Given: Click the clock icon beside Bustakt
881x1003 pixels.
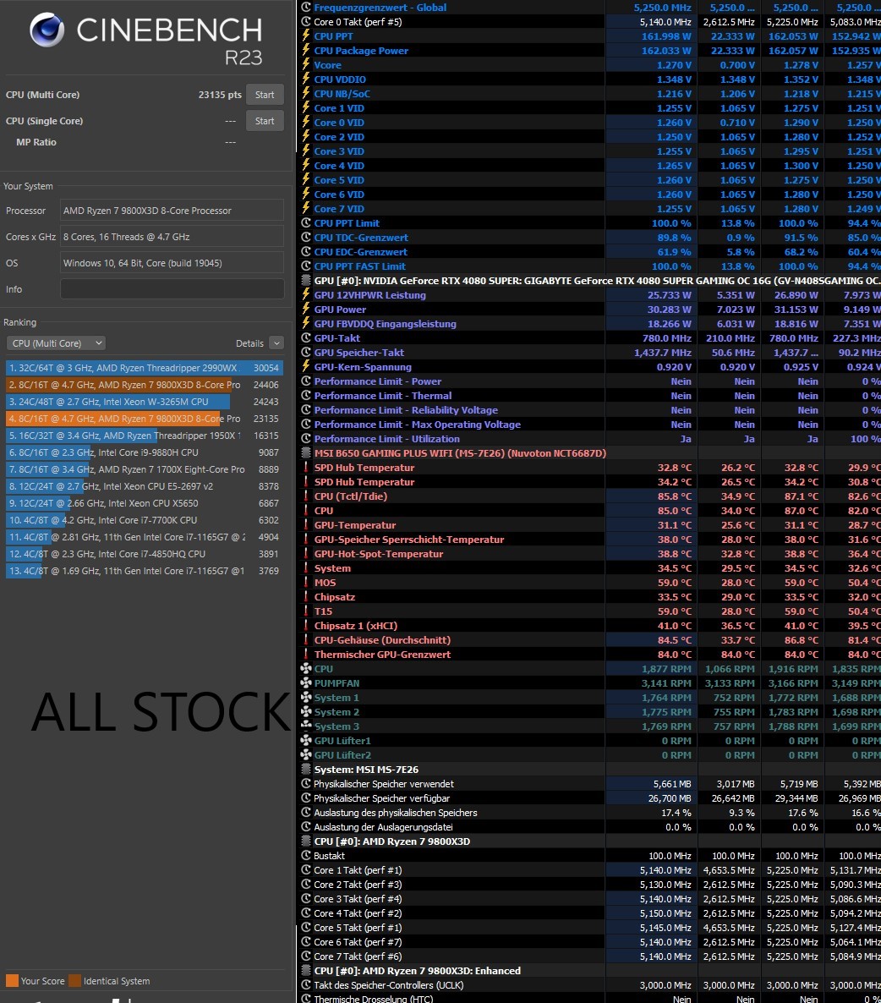Looking at the screenshot, I should [x=306, y=856].
